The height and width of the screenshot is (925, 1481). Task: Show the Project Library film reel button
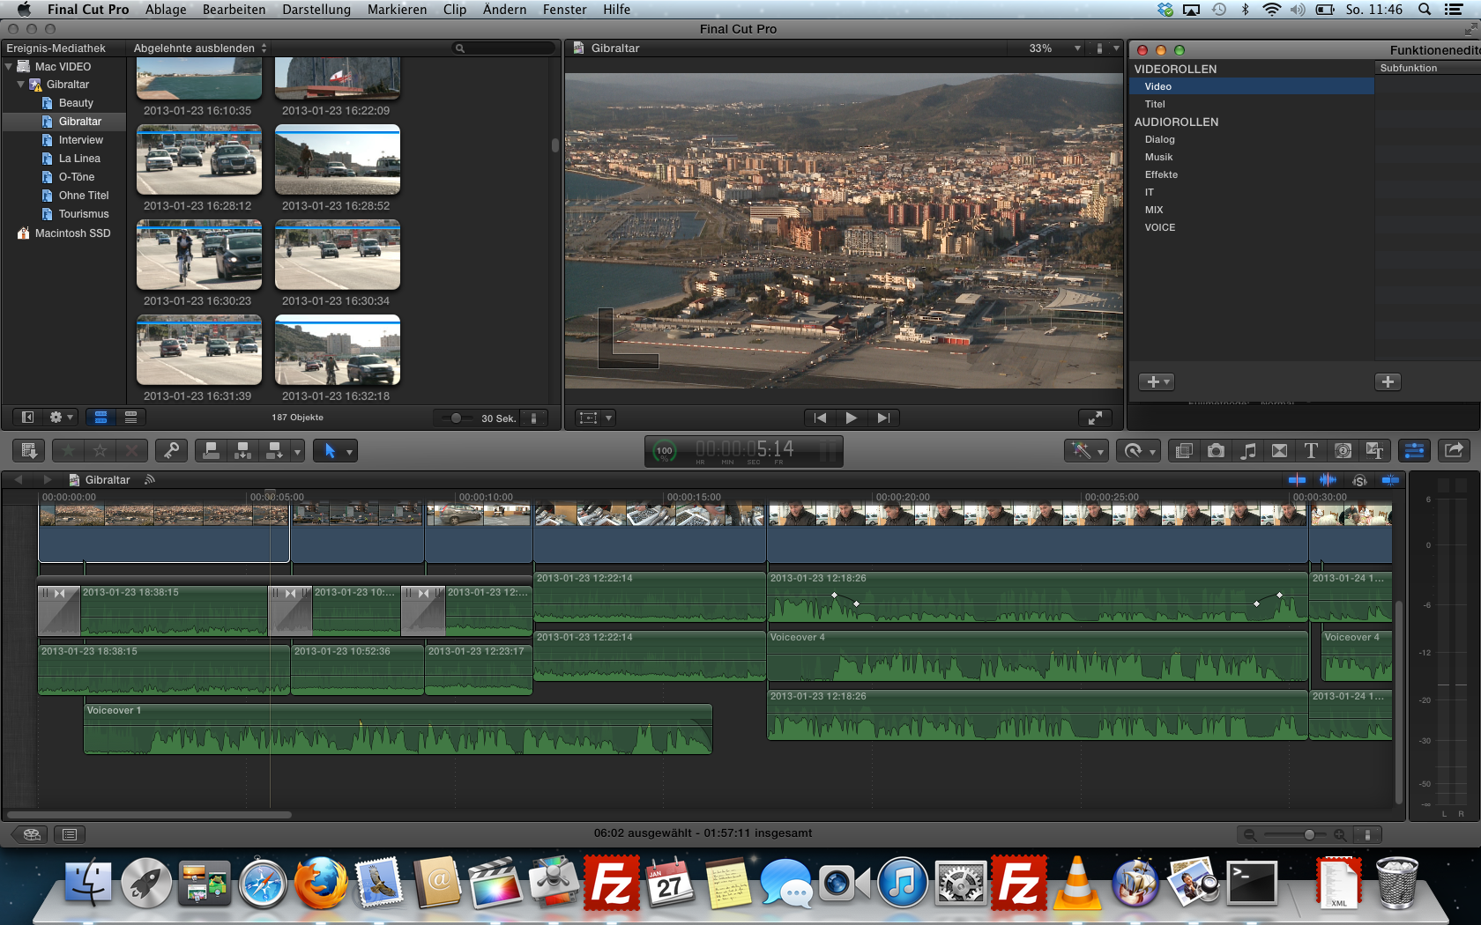tap(32, 834)
